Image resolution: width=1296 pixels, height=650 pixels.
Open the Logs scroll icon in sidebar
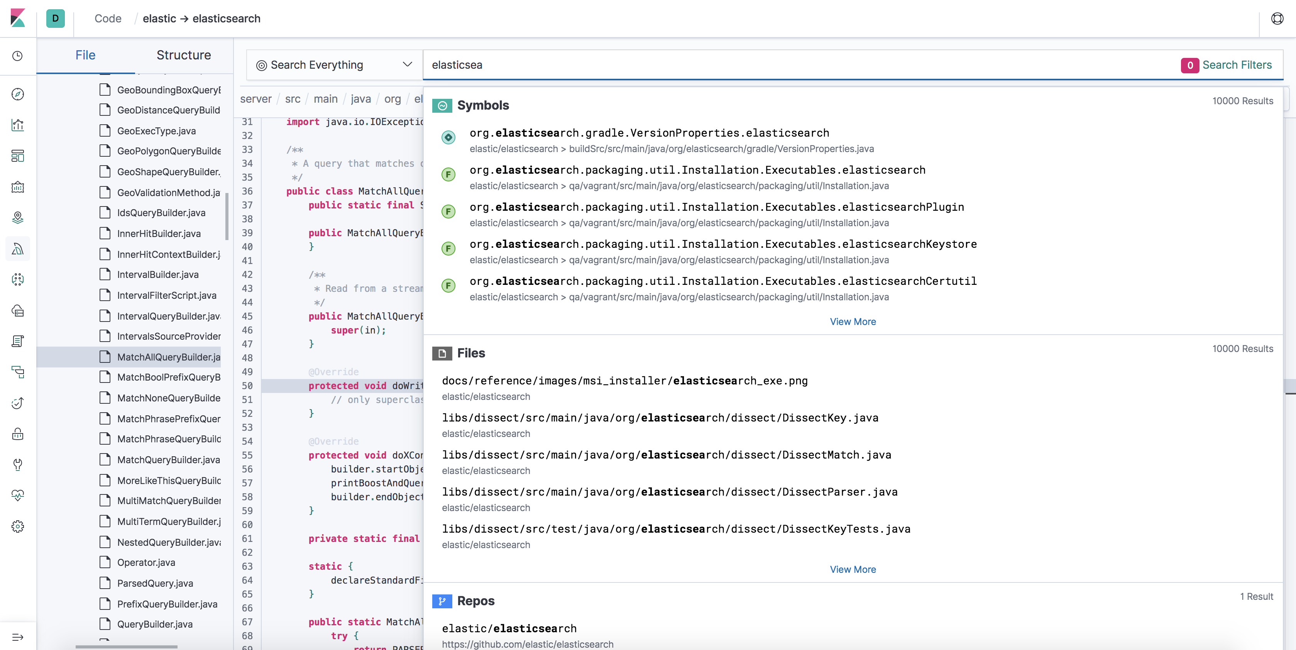point(18,341)
